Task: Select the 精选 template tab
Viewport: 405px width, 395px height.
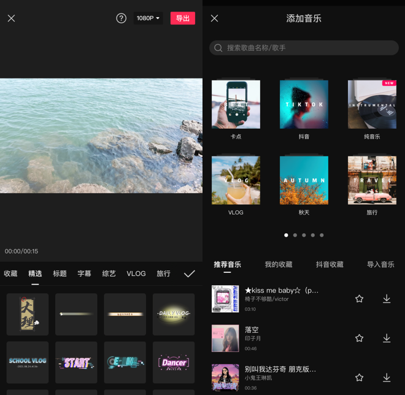Action: (35, 274)
